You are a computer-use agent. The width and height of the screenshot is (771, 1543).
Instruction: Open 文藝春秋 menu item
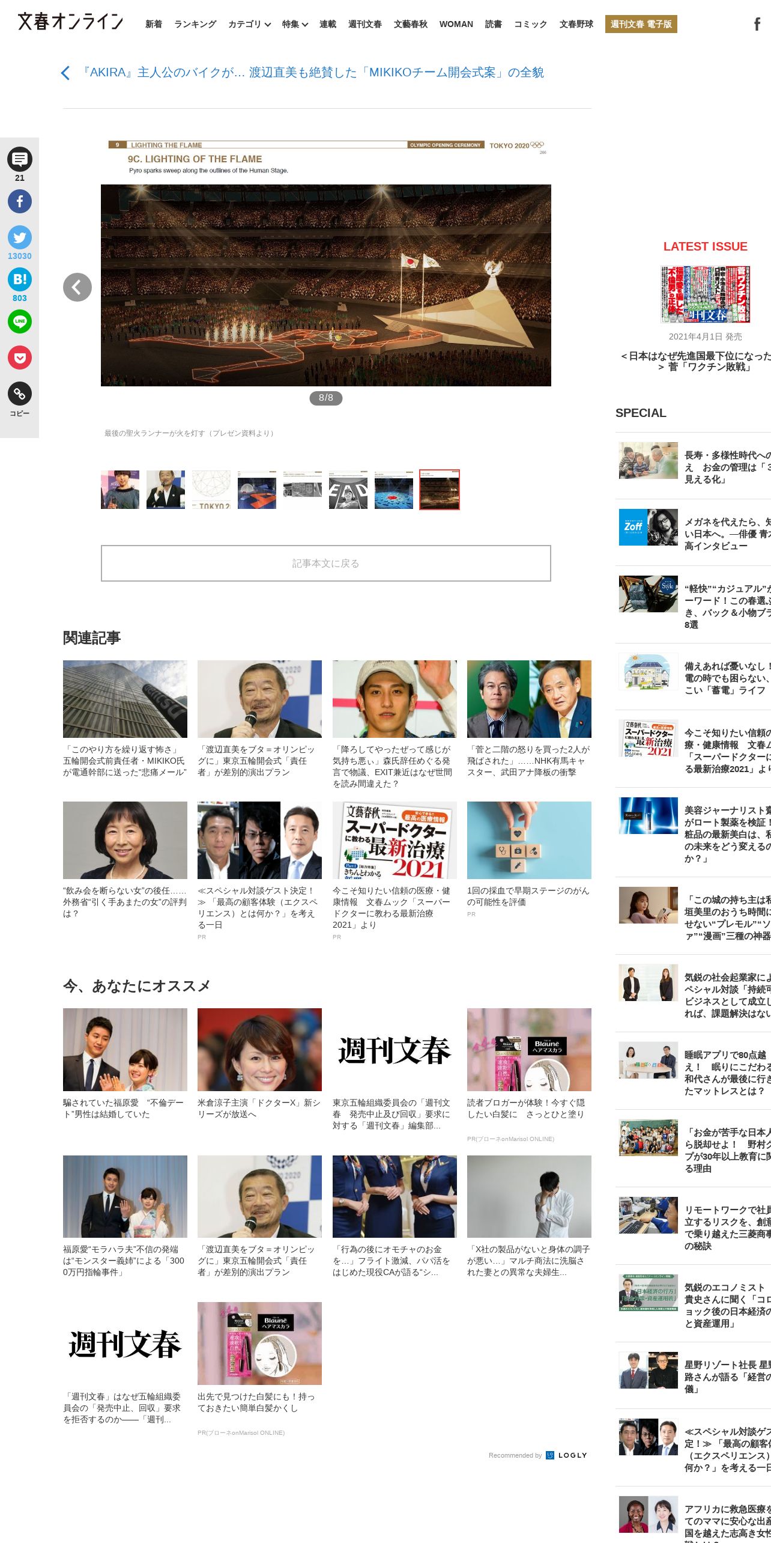click(x=411, y=24)
